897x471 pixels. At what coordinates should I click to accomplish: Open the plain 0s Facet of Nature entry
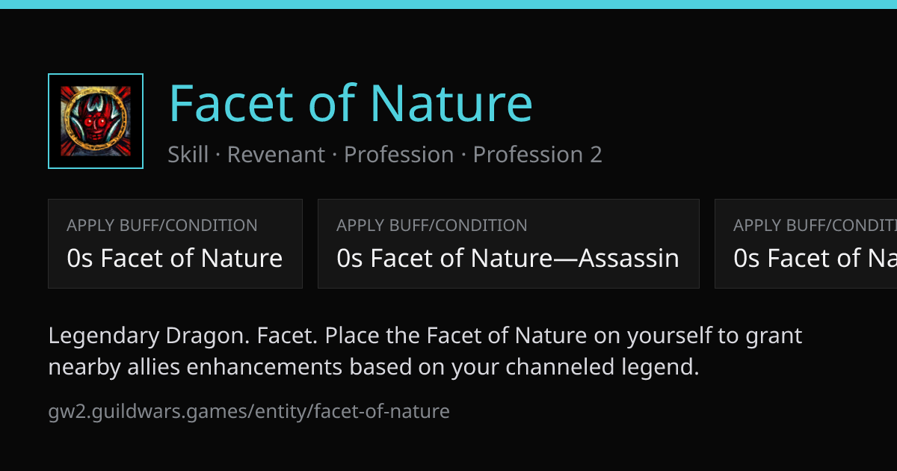(x=175, y=259)
